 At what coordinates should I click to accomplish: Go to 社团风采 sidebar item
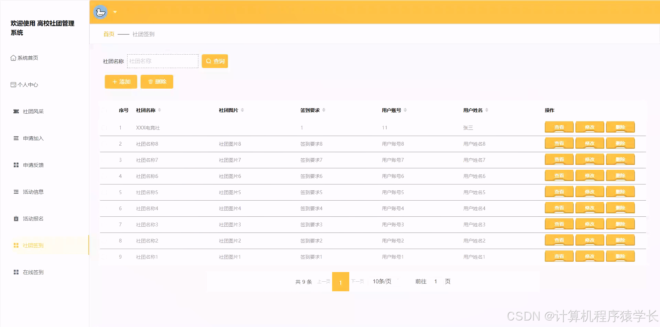click(29, 111)
